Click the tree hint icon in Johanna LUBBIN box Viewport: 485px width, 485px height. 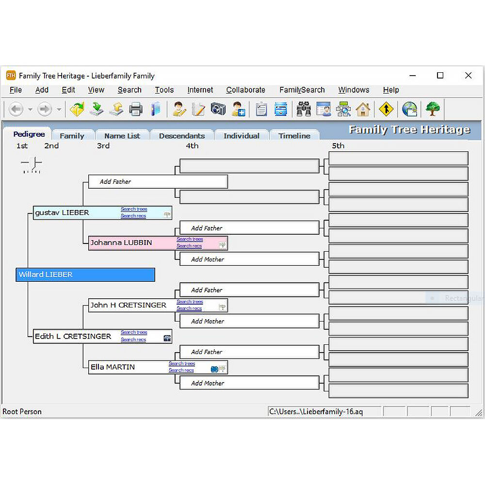[x=223, y=245]
